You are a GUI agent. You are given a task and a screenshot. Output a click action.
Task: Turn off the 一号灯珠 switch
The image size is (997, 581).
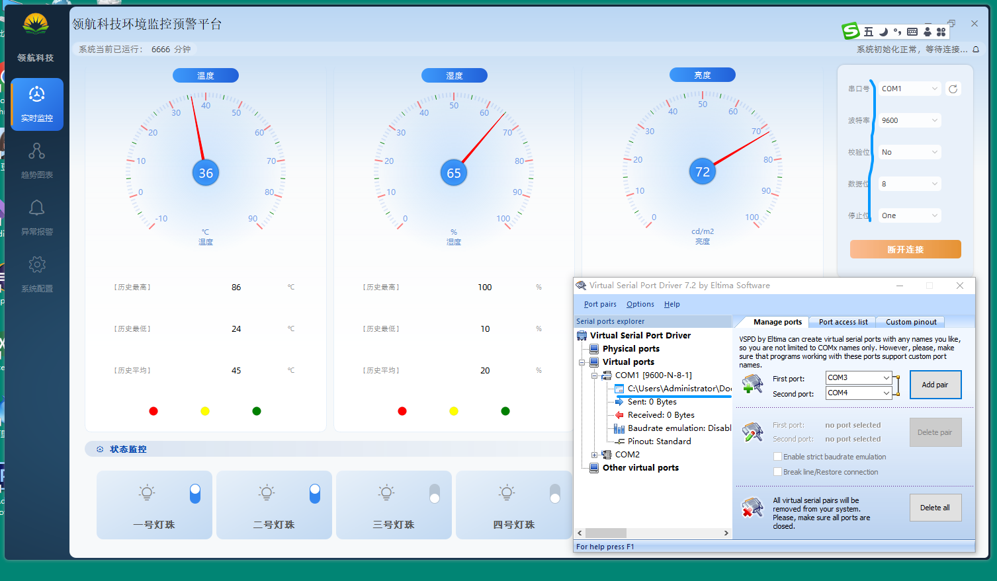(x=195, y=494)
